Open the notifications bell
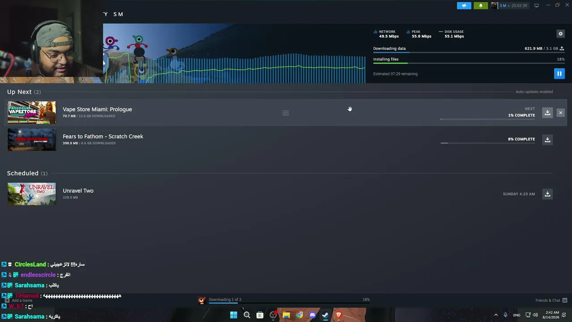This screenshot has width=572, height=322. 481,5
